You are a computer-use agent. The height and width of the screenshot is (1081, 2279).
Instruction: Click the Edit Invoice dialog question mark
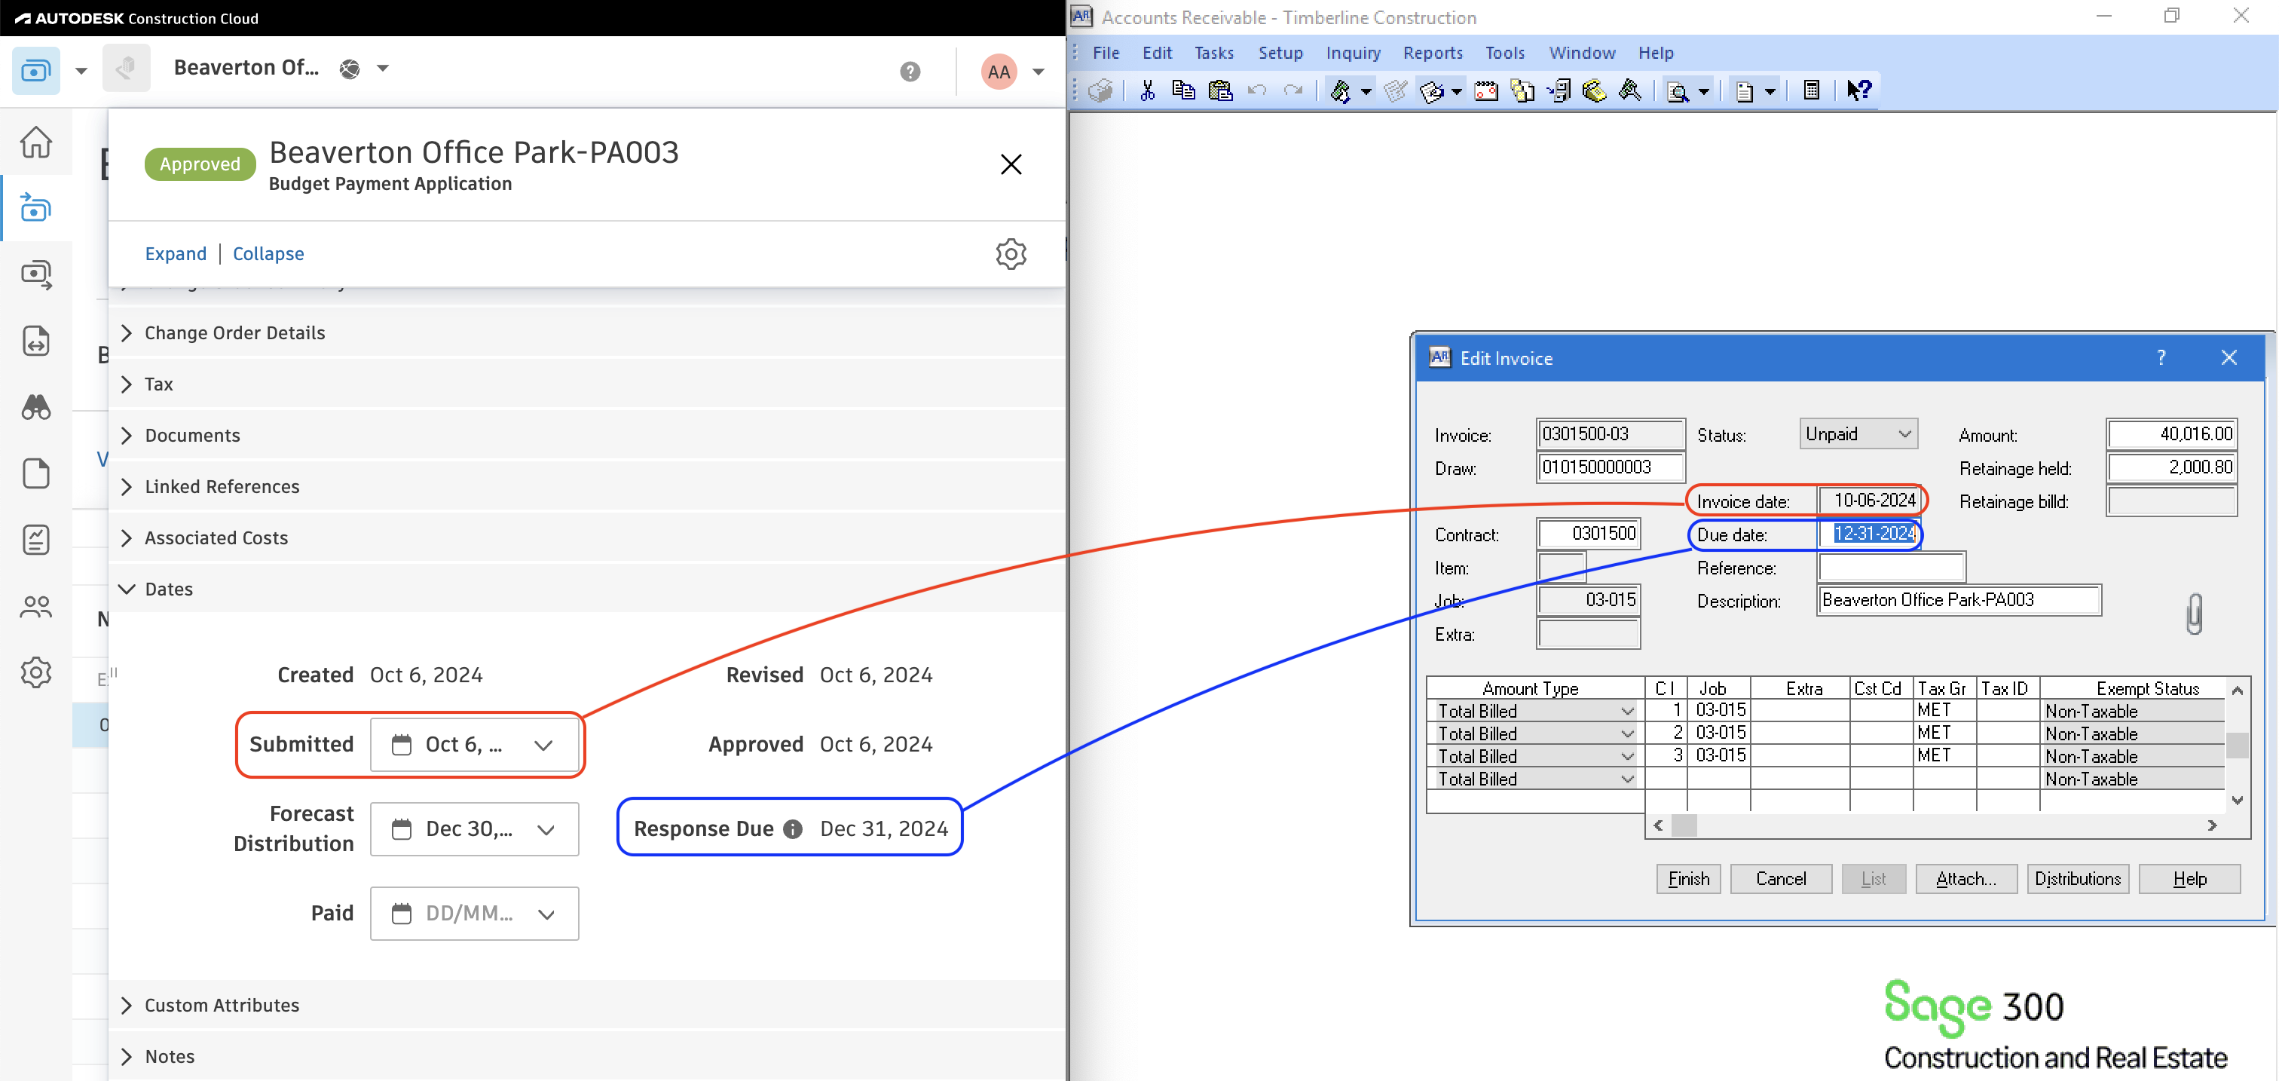[2161, 357]
